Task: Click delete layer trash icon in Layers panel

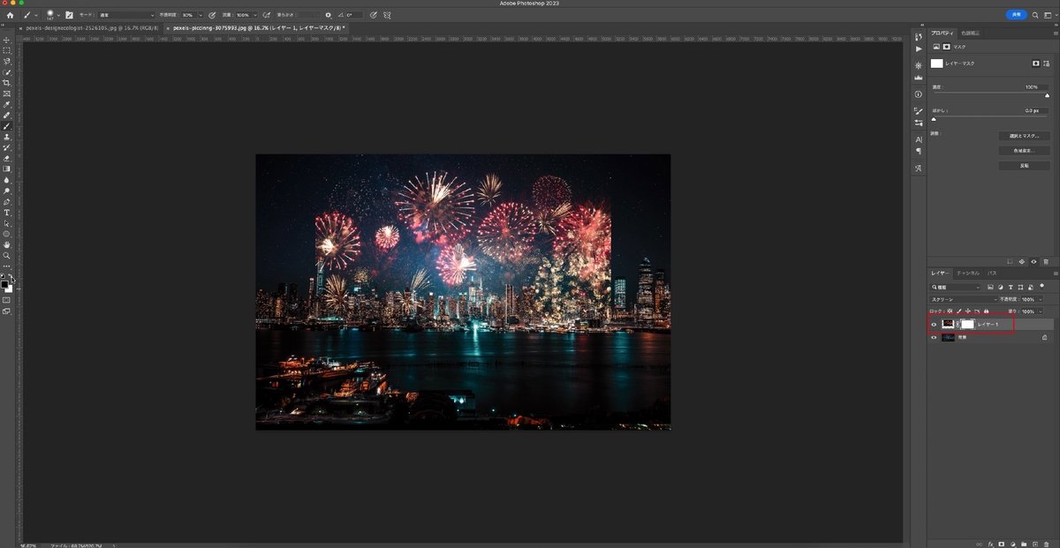Action: 1046,544
